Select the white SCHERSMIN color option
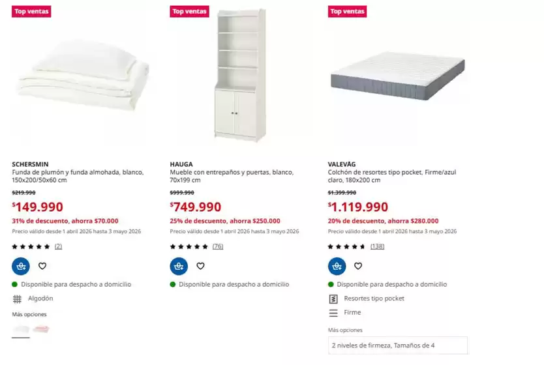Viewport: 544px width, 365px height. 20,329
